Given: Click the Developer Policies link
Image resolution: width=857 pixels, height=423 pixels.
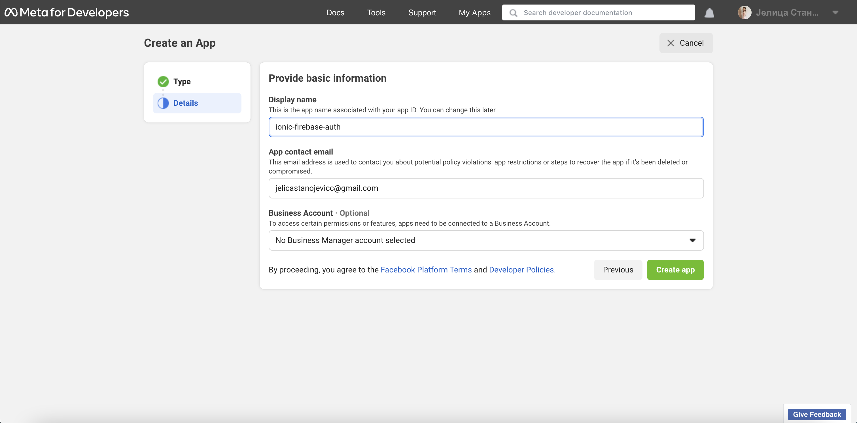Looking at the screenshot, I should pyautogui.click(x=523, y=269).
